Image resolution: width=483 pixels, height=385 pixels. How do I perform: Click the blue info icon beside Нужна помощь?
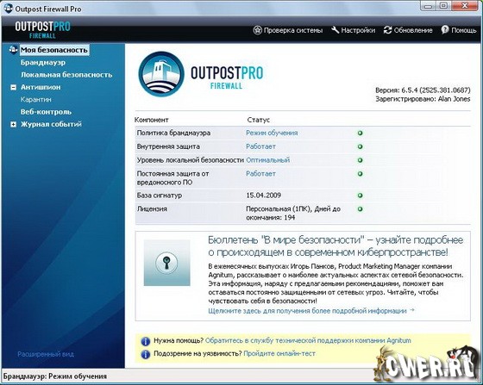[146, 341]
